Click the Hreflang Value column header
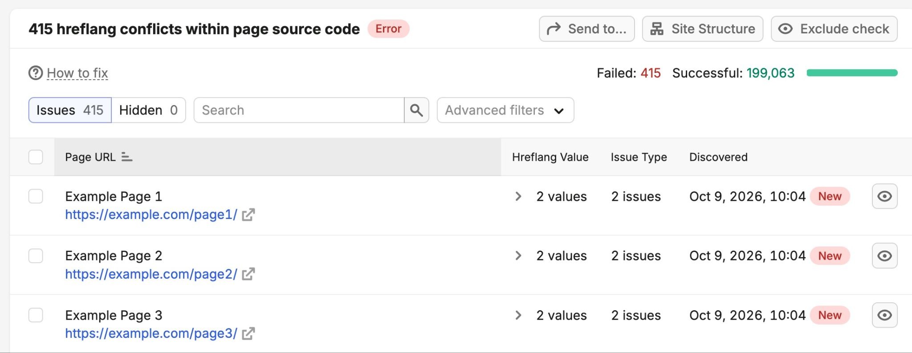The width and height of the screenshot is (912, 353). pyautogui.click(x=550, y=157)
